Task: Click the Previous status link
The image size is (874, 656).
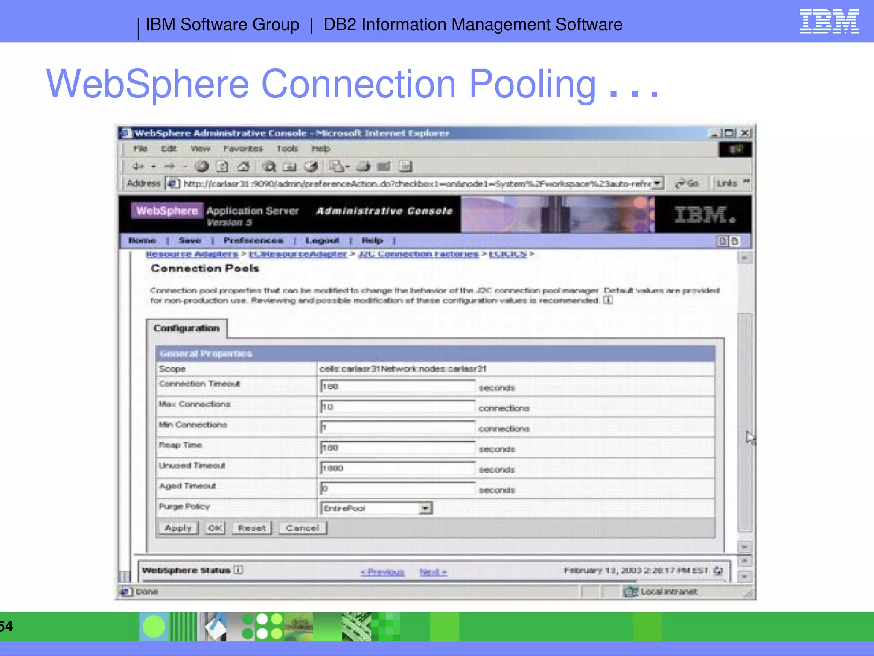Action: click(x=382, y=572)
